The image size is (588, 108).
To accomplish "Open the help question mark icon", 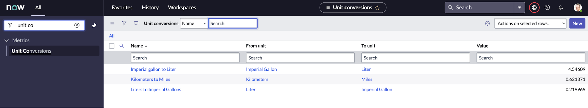I will click(x=547, y=8).
